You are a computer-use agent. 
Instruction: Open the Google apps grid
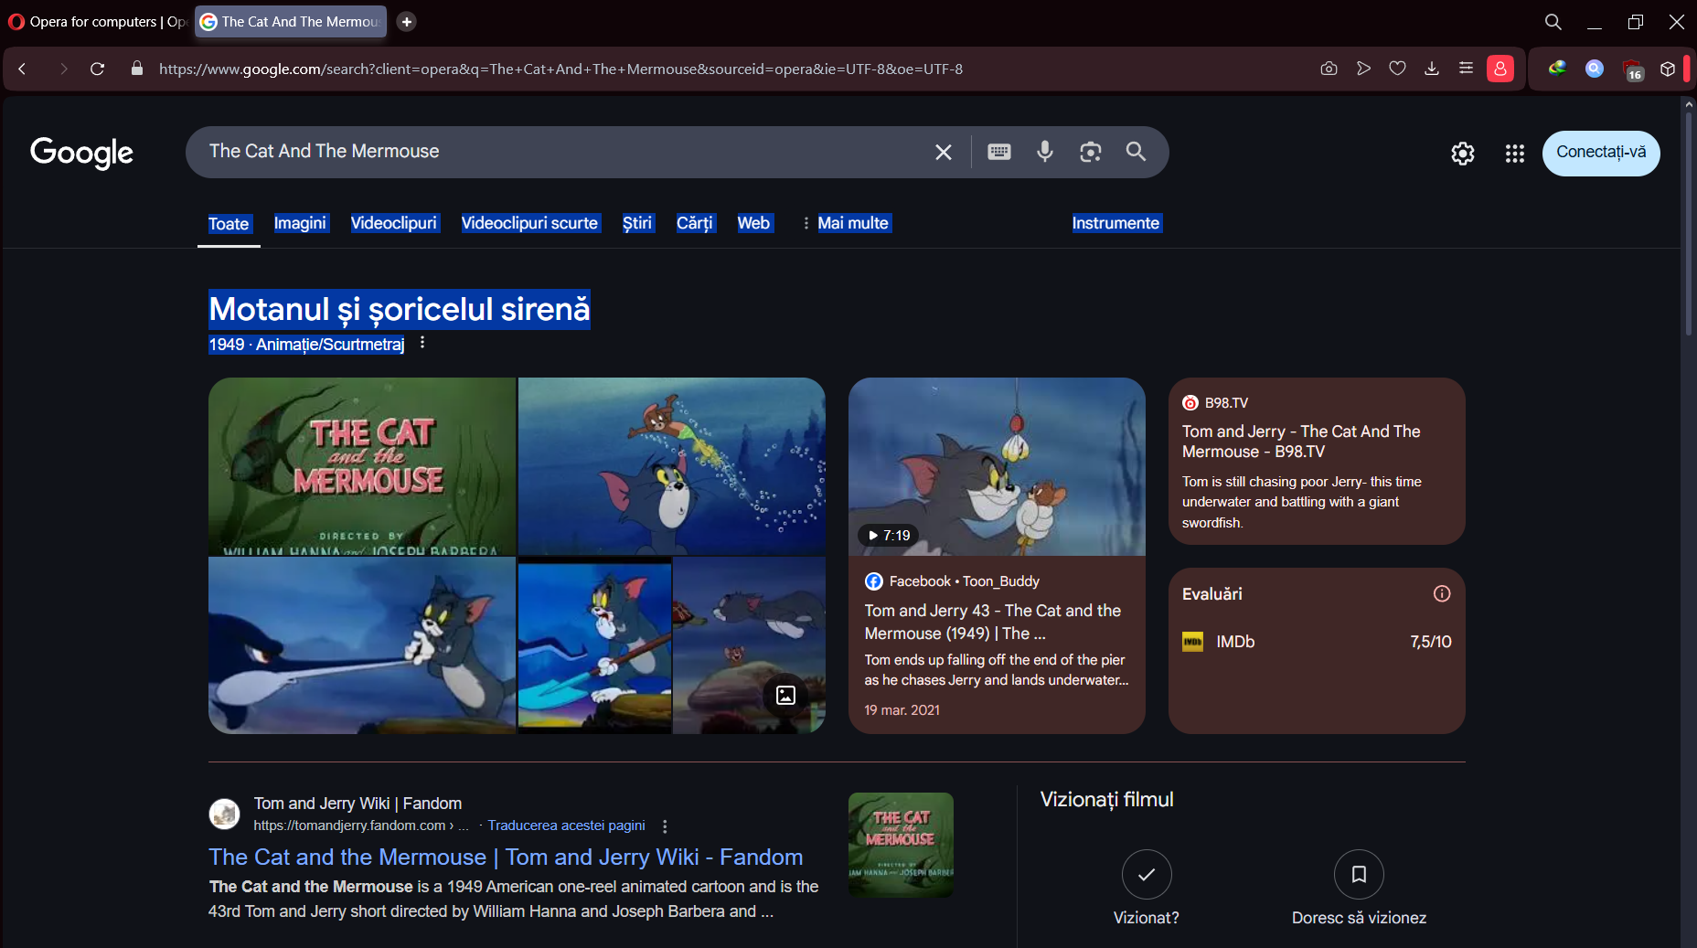coord(1514,154)
